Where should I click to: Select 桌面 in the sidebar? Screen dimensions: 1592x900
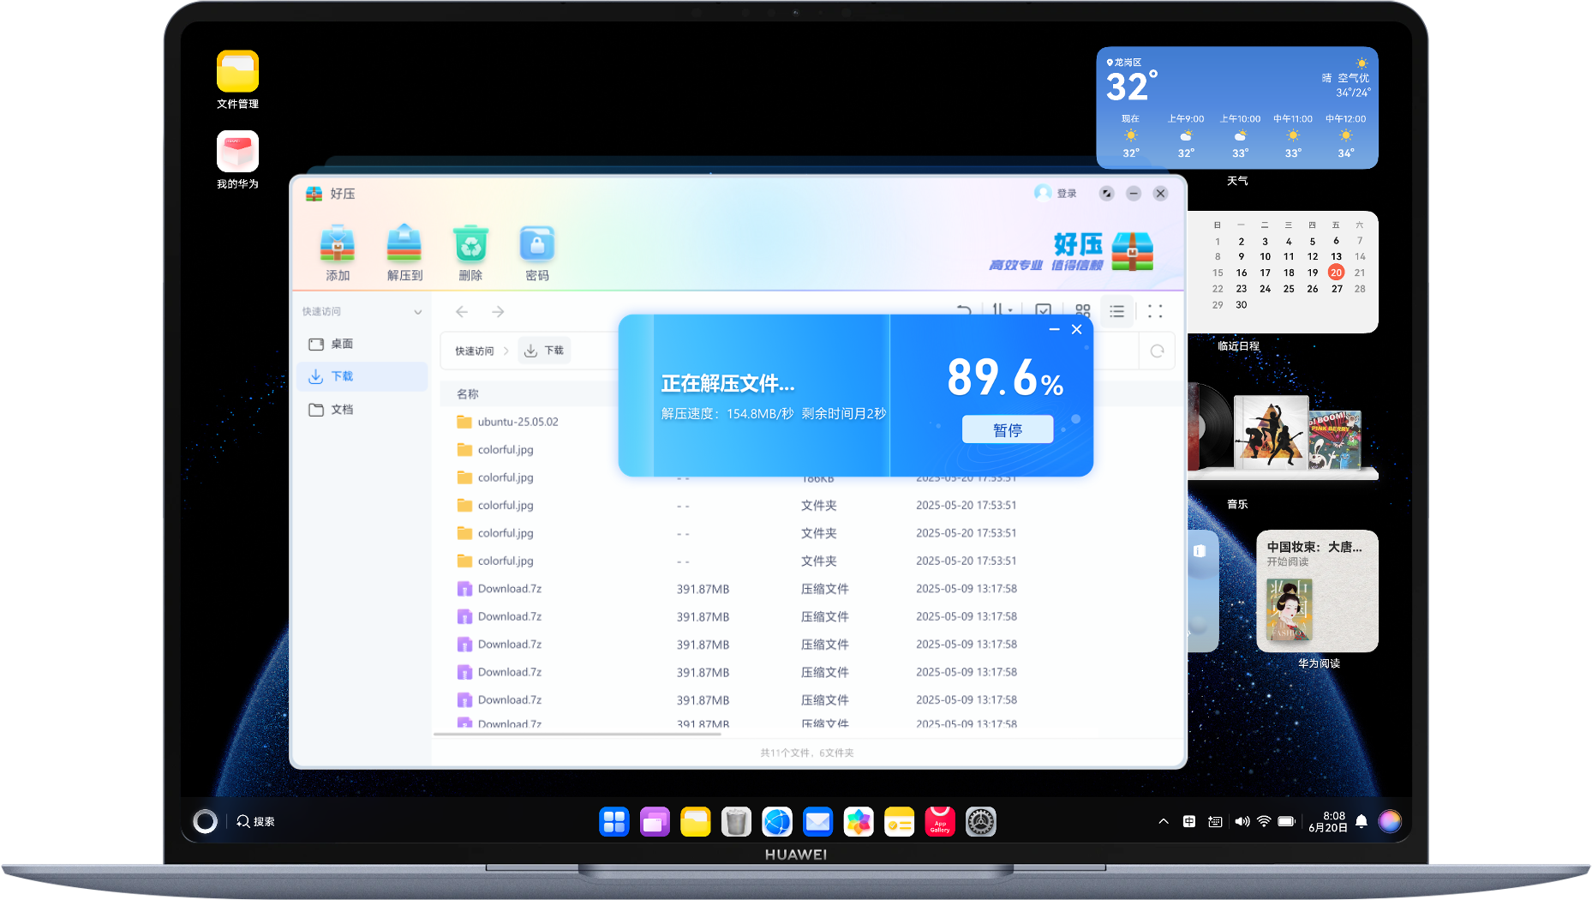[x=362, y=344]
